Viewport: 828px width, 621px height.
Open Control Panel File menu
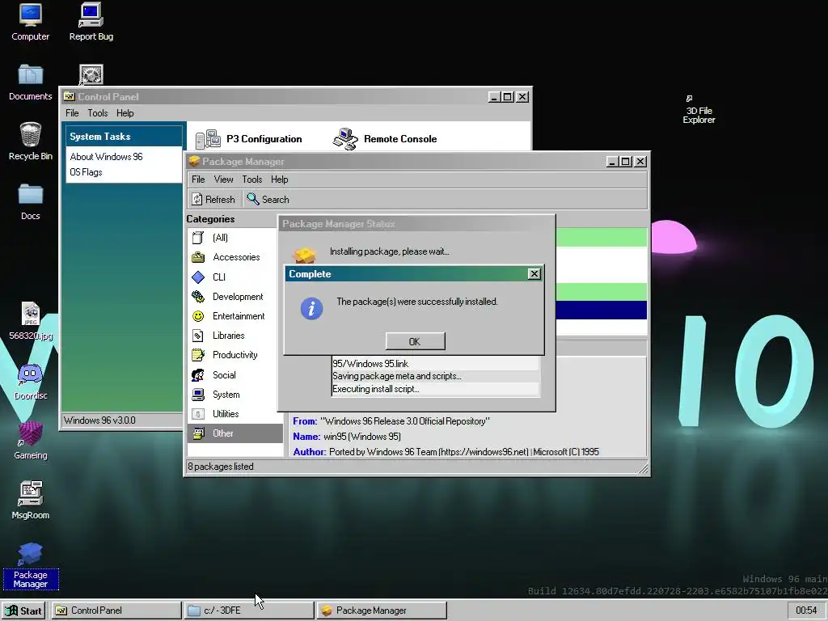[x=72, y=113]
